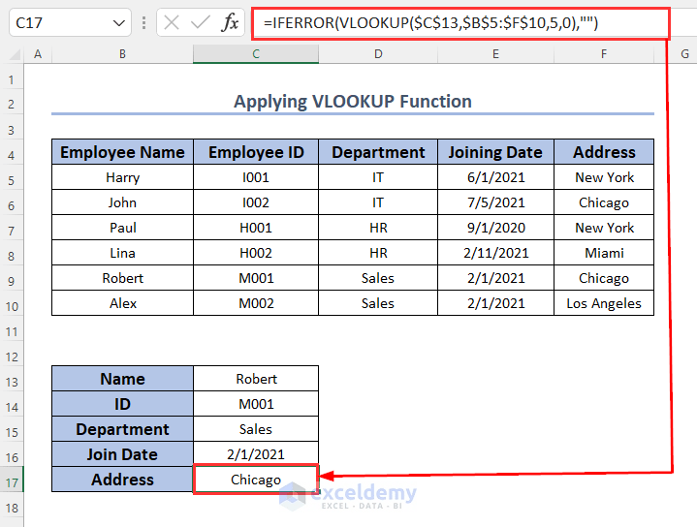Click the 'Employee Name' header cell
The image size is (697, 527).
122,152
